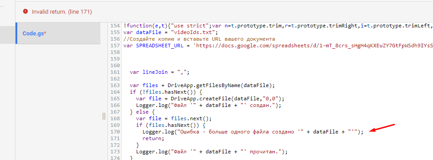
Task: Click the Logger.log line ending with прочитан
Action: (x=211, y=152)
